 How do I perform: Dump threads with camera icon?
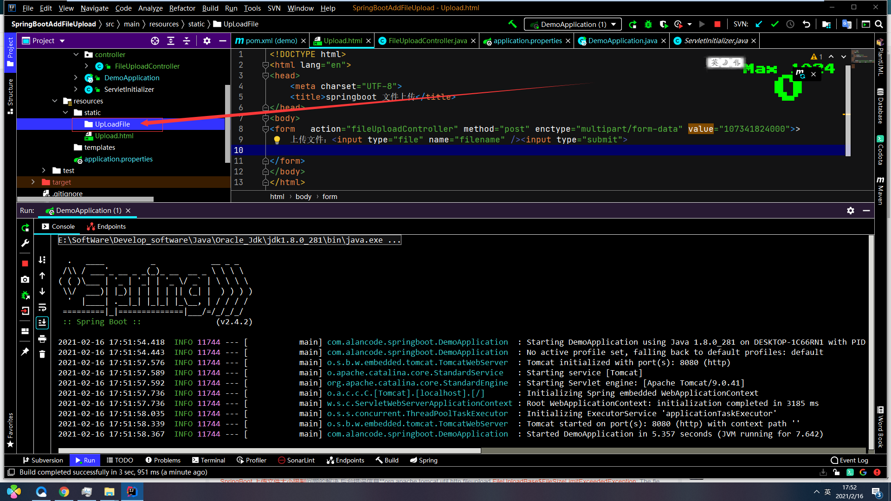[x=25, y=279]
